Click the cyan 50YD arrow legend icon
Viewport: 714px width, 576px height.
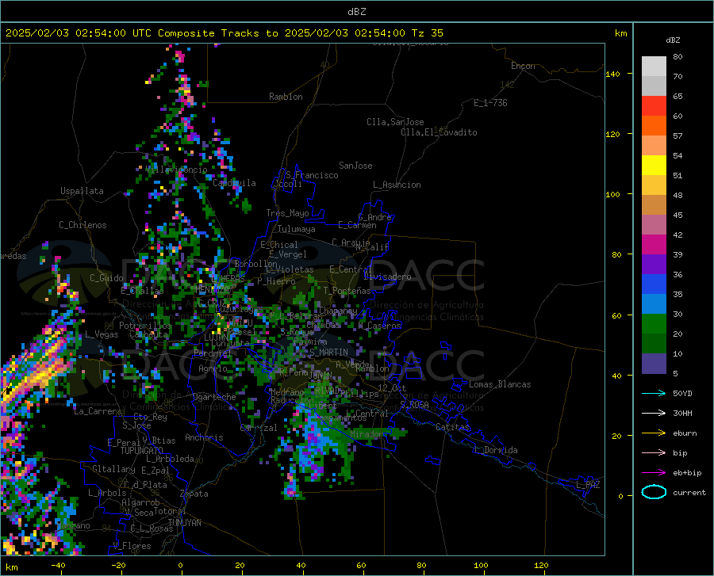click(x=654, y=393)
